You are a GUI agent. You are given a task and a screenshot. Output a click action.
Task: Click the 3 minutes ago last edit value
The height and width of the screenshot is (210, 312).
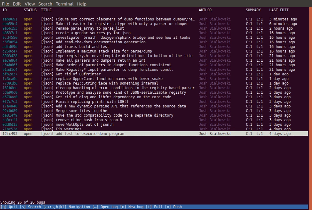(283, 19)
